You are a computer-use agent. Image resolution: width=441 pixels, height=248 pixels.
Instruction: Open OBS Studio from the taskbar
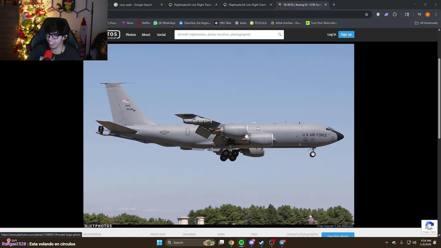click(x=272, y=242)
